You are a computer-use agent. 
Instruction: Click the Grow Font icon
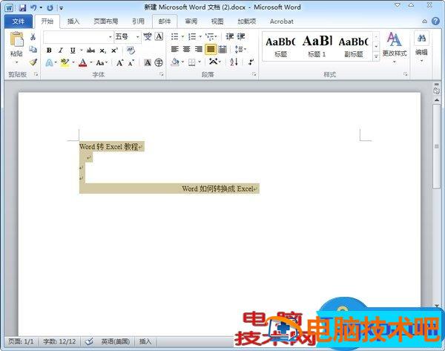click(119, 63)
